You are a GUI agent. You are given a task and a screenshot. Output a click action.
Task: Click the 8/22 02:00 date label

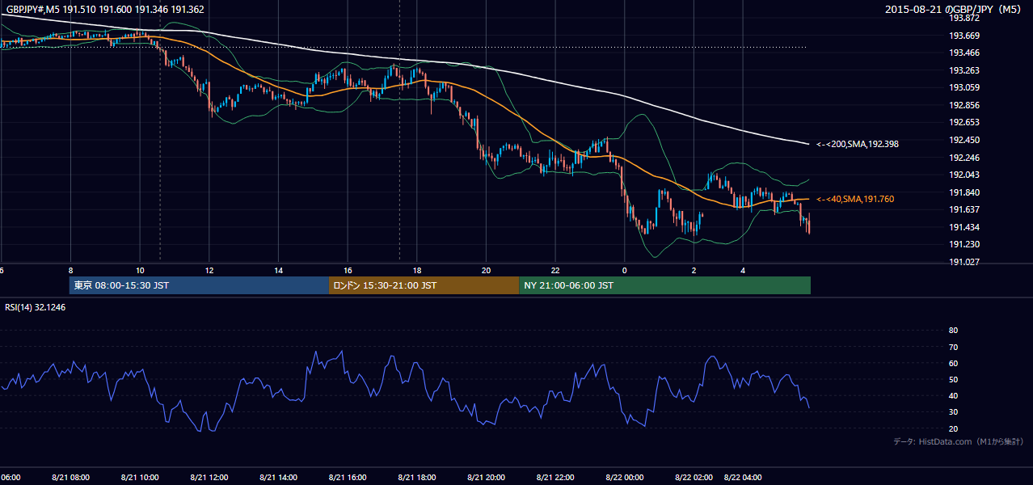[694, 478]
